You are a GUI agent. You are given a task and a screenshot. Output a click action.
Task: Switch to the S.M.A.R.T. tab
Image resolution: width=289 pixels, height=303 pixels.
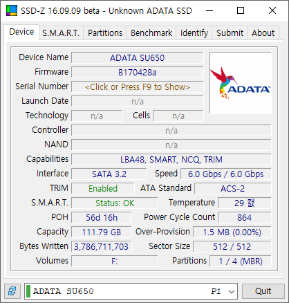click(61, 33)
